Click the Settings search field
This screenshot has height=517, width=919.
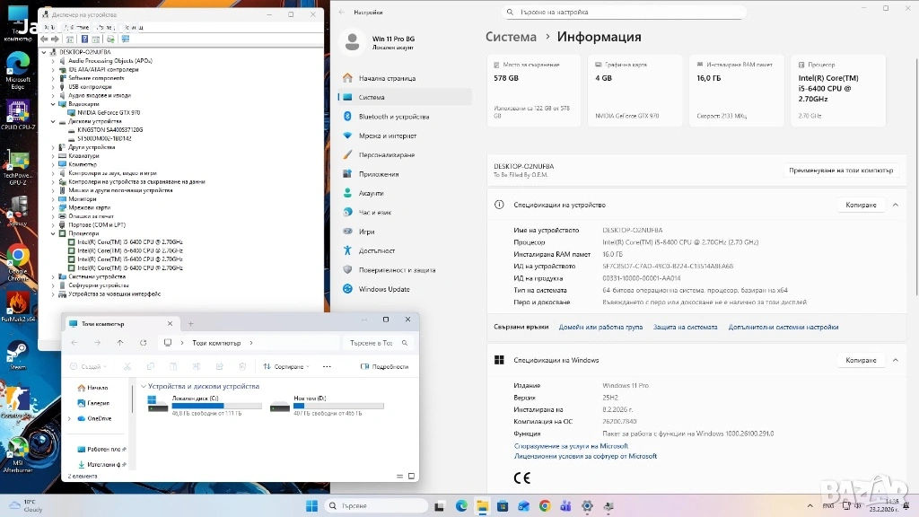point(624,12)
